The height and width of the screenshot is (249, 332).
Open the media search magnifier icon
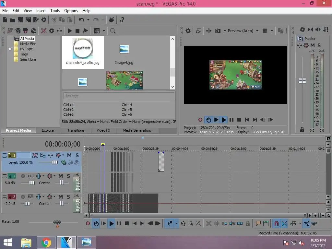pos(113,31)
